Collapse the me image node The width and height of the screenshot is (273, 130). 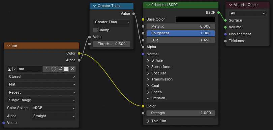(x=8, y=45)
